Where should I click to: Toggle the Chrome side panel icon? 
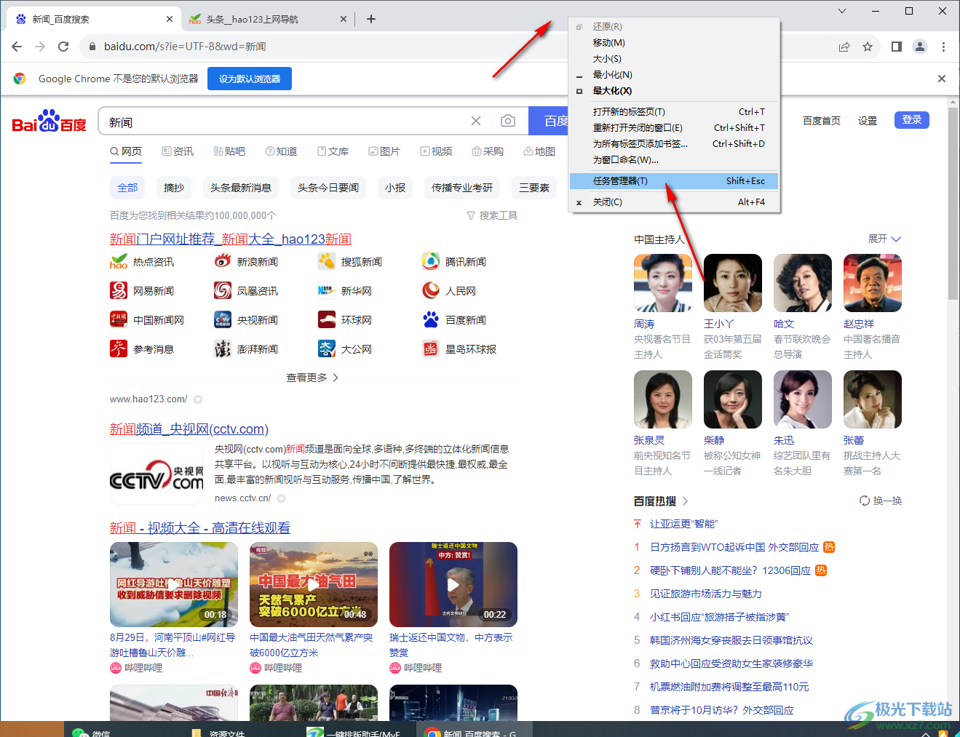(x=897, y=47)
